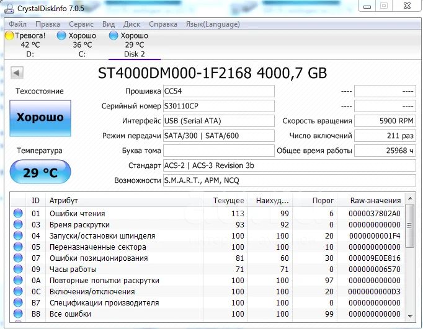This screenshot has width=423, height=329.
Task: Select the Часы работы row
Action: pos(207,269)
